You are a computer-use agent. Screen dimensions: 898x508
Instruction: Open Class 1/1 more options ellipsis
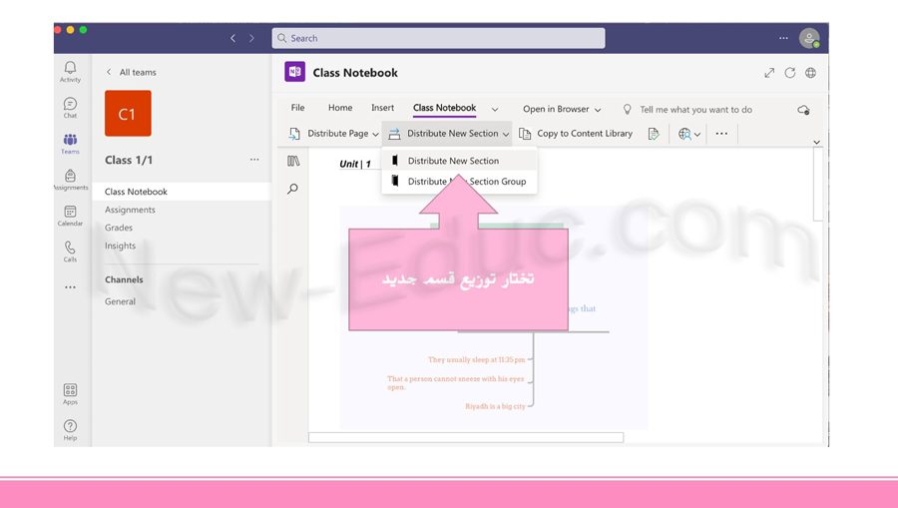pyautogui.click(x=254, y=160)
